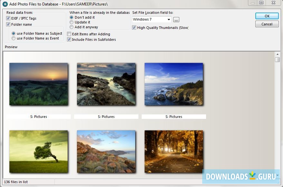Click the first 'S: Pictures' caption field
Image resolution: width=283 pixels, height=187 pixels.
tap(38, 116)
